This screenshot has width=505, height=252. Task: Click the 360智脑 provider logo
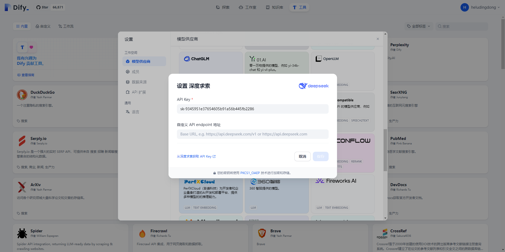pyautogui.click(x=265, y=182)
